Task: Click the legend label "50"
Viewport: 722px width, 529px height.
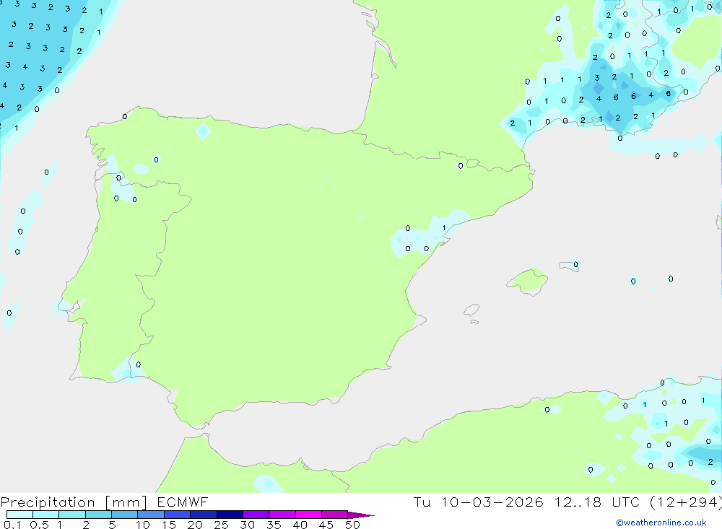Action: pos(353,525)
